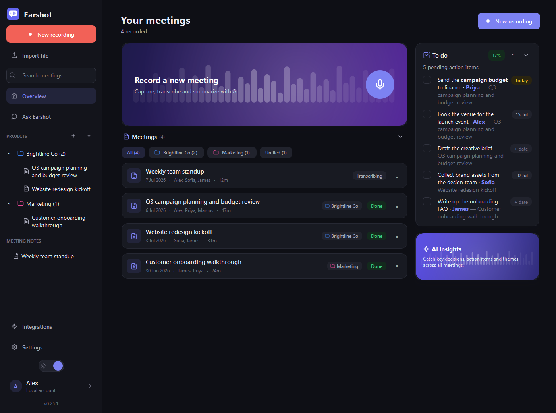The width and height of the screenshot is (556, 413).
Task: Click the Marketing folder icon in sidebar
Action: pyautogui.click(x=21, y=203)
